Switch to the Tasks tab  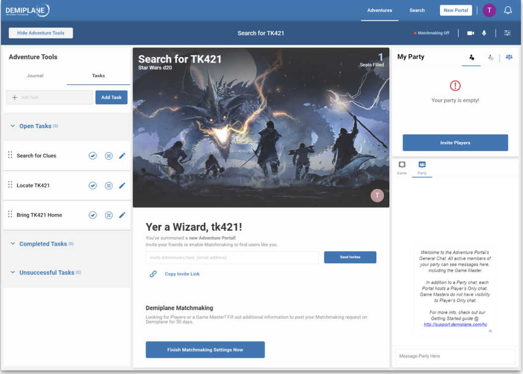[98, 76]
